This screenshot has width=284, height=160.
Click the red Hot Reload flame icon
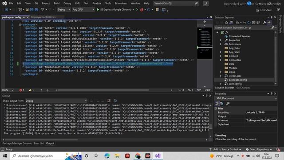click(x=142, y=10)
